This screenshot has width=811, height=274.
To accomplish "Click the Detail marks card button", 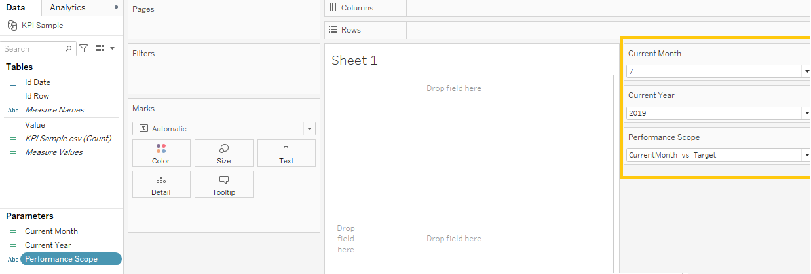I will pos(160,184).
